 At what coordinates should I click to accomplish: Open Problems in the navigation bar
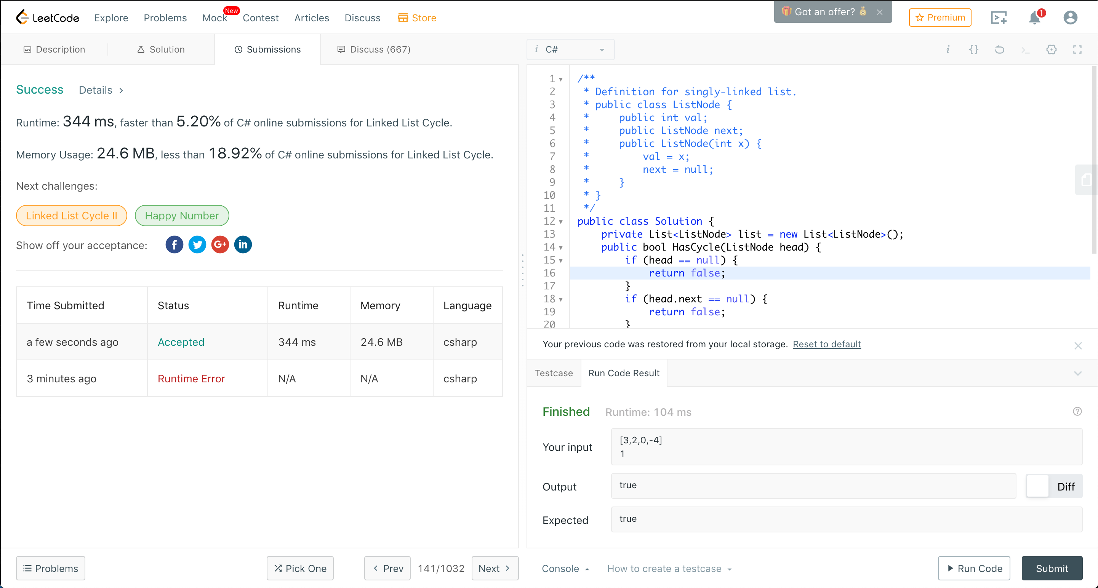pos(165,18)
